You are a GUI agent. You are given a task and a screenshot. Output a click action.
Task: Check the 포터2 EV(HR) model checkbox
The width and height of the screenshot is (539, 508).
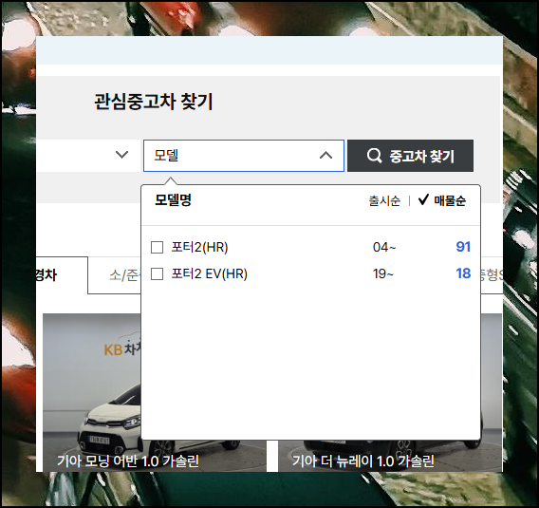(158, 274)
